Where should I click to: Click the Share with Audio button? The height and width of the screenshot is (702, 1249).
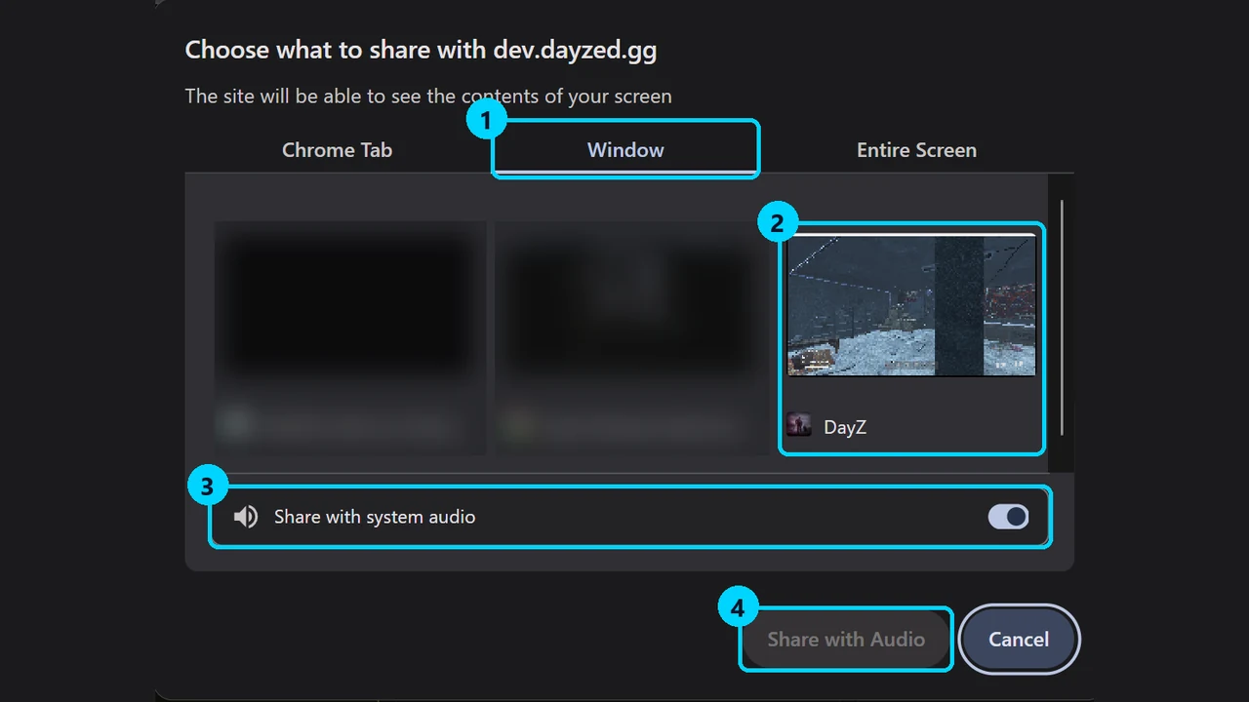tap(846, 640)
